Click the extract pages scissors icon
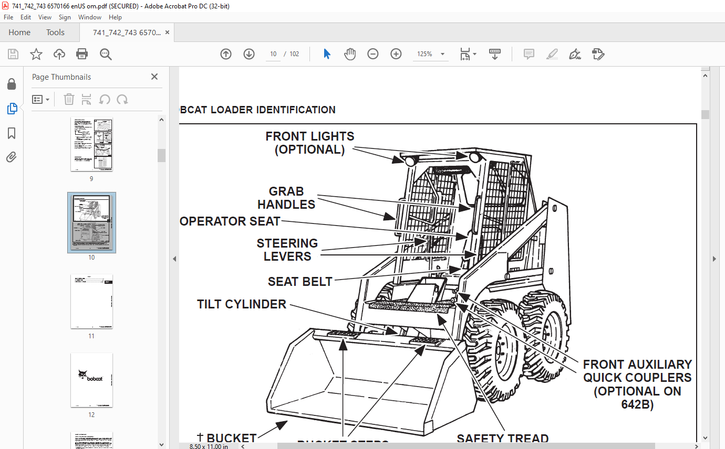Screen dimensions: 725x449 point(87,99)
